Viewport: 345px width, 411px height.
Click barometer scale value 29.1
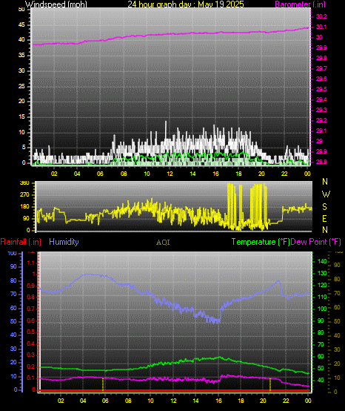321,131
